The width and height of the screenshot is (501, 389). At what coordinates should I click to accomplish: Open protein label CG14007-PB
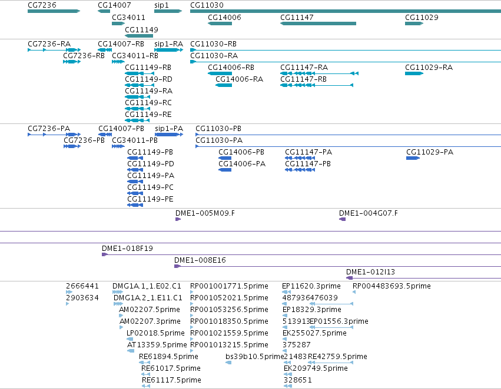click(x=121, y=129)
